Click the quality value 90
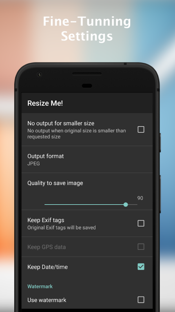The height and width of the screenshot is (312, 175). click(140, 198)
